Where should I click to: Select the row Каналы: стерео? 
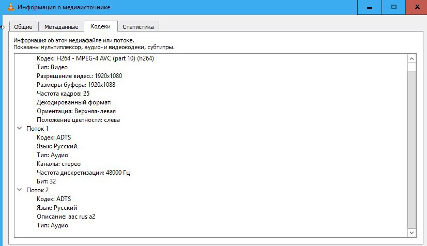click(x=58, y=164)
